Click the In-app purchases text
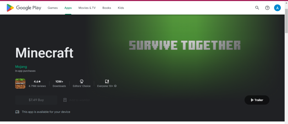This screenshot has height=124, width=288. pos(25,71)
